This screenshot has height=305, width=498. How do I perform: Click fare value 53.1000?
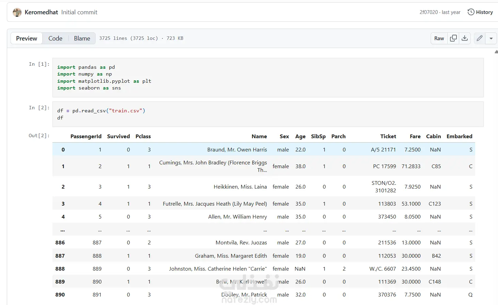coord(411,204)
